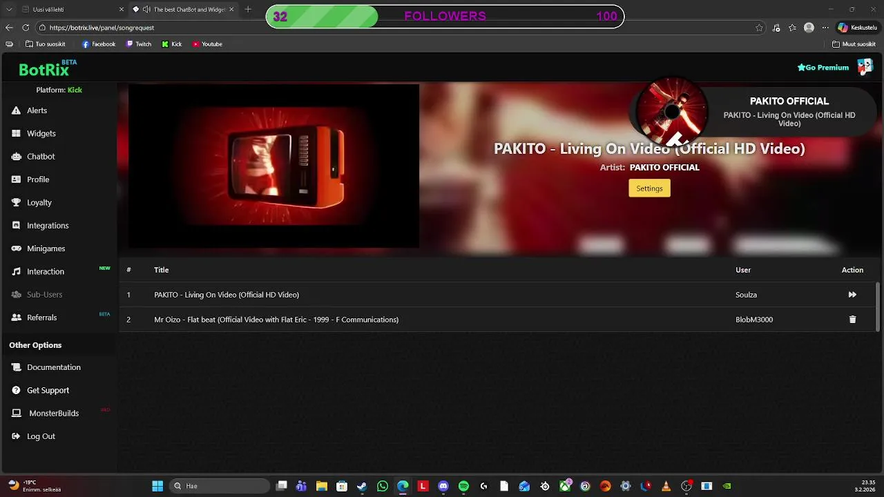Viewport: 884px width, 497px height.
Task: Reload the botrix.live page
Action: [26, 28]
